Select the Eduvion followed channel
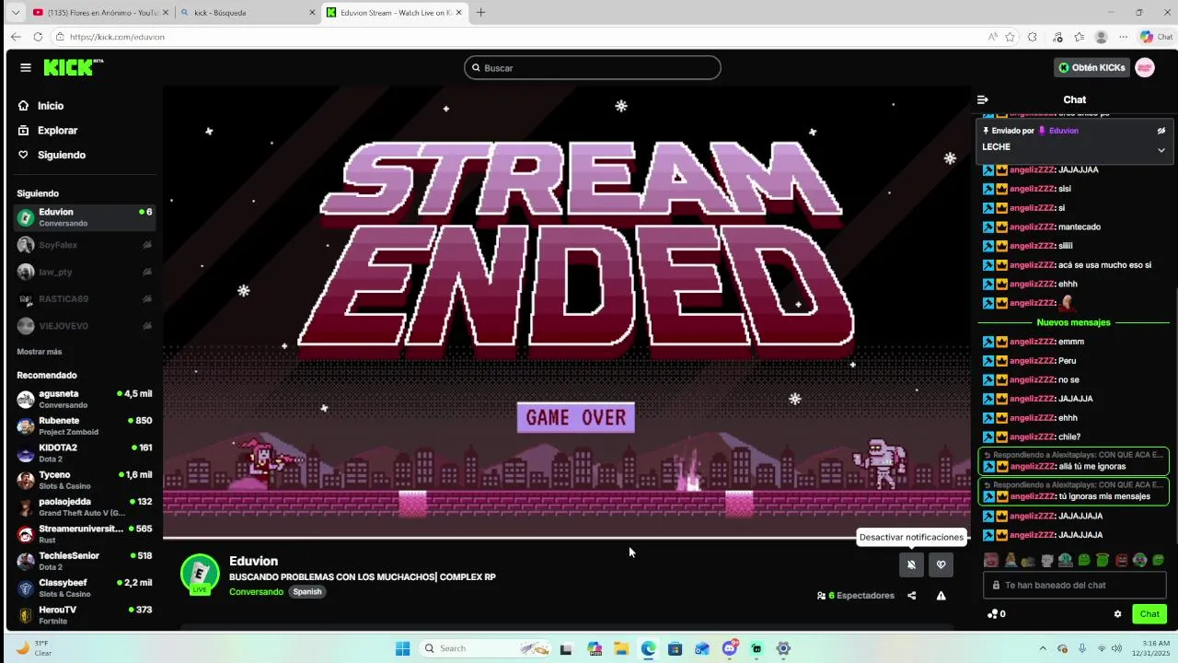The width and height of the screenshot is (1178, 663). coord(86,217)
